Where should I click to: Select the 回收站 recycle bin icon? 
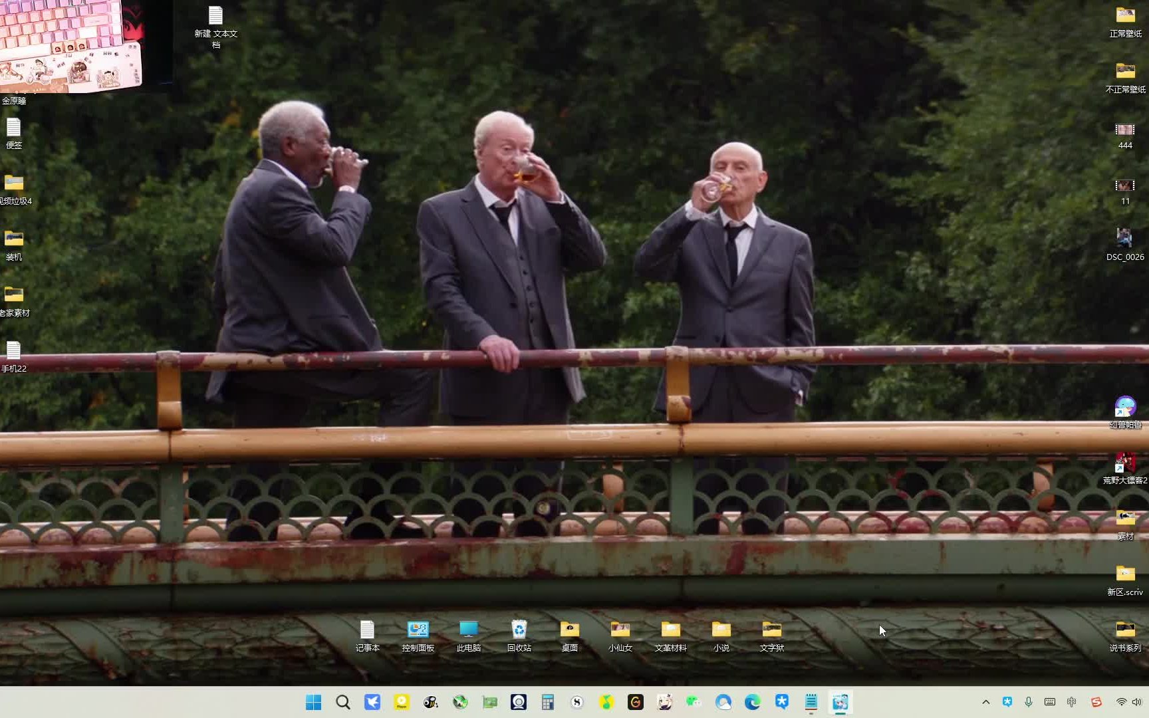tap(519, 636)
